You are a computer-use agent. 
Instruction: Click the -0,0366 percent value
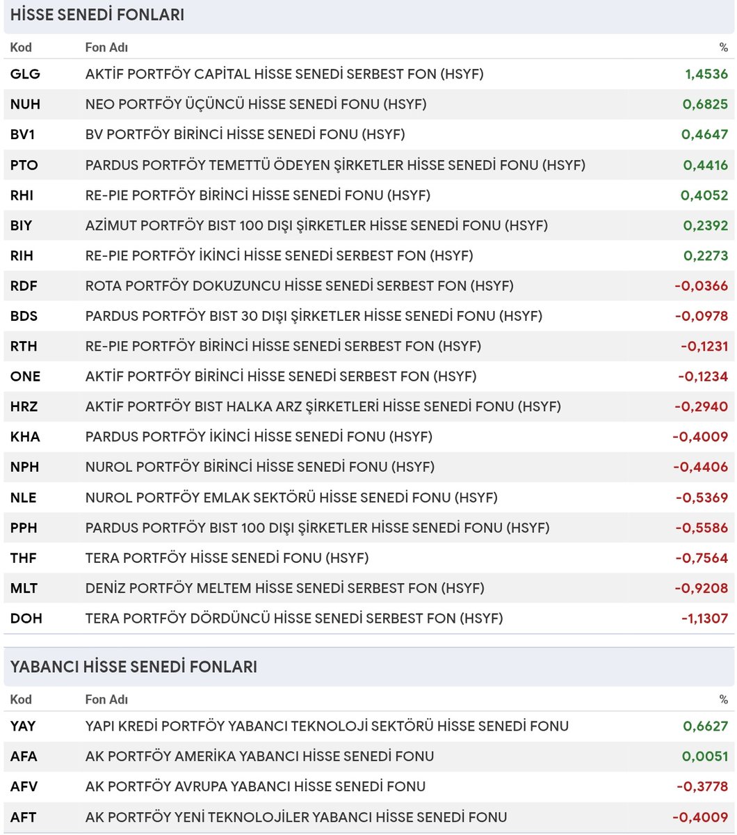click(x=703, y=285)
